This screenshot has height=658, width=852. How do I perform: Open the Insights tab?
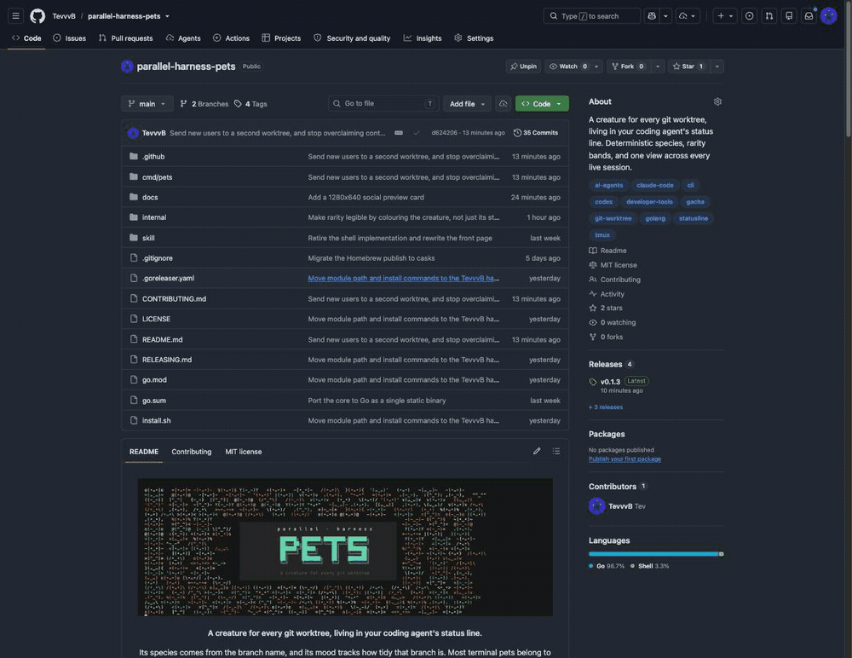(423, 38)
